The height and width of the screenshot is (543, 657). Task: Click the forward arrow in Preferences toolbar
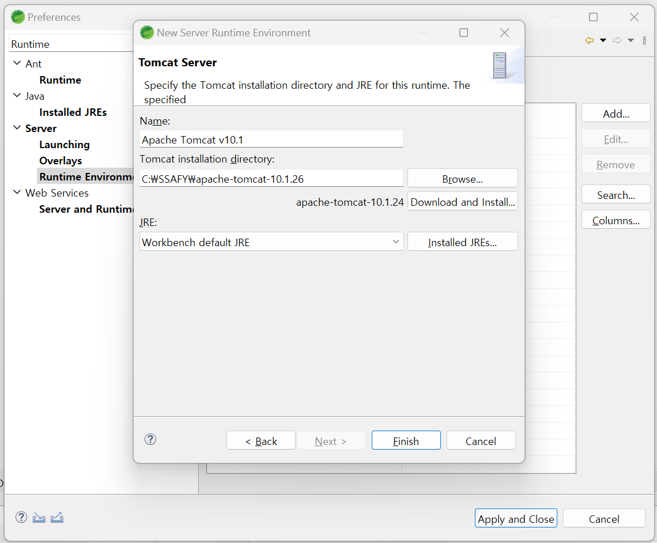coord(617,40)
